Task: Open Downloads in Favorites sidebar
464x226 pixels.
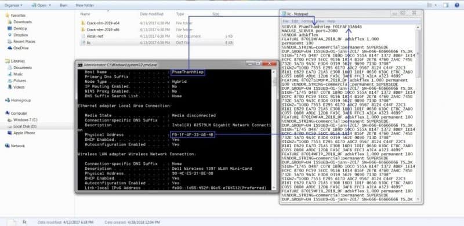Action: click(23, 22)
